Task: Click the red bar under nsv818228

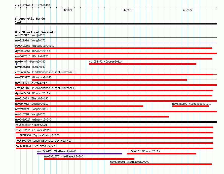Action: point(92,117)
